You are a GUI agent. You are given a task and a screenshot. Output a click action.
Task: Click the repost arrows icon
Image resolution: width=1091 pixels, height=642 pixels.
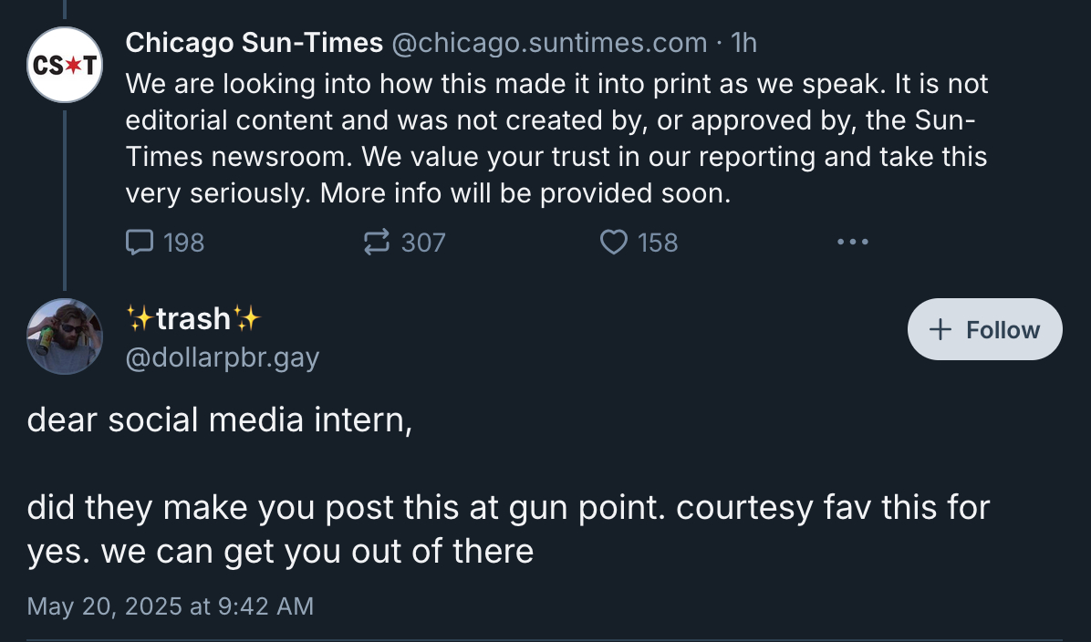(x=376, y=242)
